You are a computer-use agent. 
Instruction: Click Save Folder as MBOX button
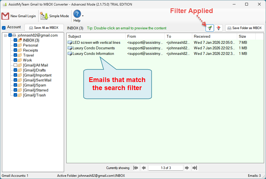coord(245,28)
